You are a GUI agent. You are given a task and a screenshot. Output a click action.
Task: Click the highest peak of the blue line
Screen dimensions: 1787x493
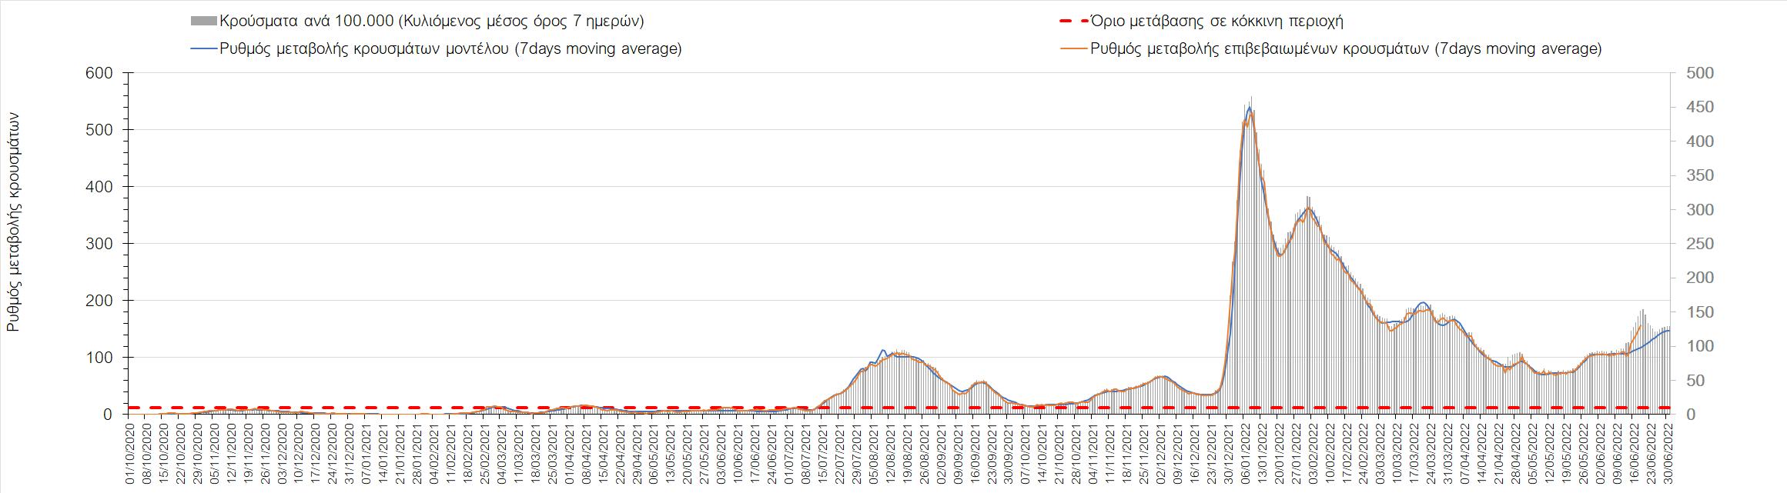(1249, 107)
